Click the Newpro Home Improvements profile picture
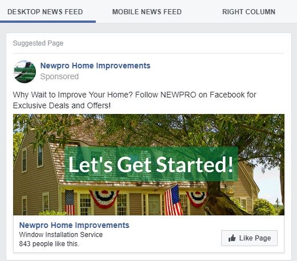 coord(25,72)
